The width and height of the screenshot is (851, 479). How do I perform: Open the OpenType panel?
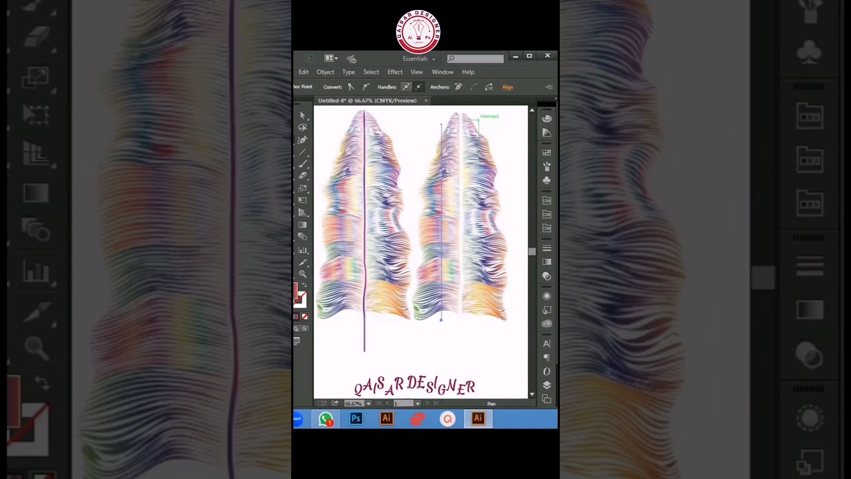[547, 372]
